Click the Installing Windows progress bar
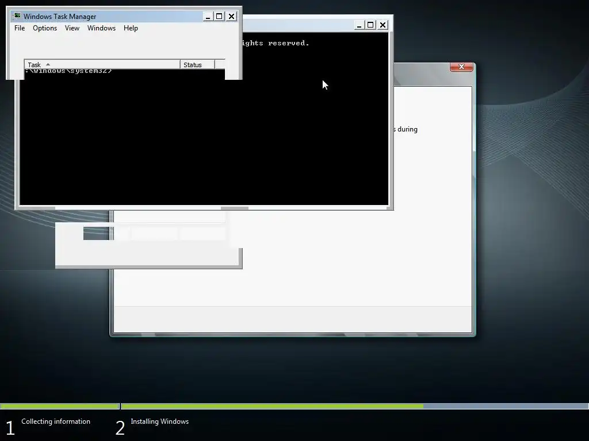Viewport: 589px width, 441px height. tap(354, 406)
